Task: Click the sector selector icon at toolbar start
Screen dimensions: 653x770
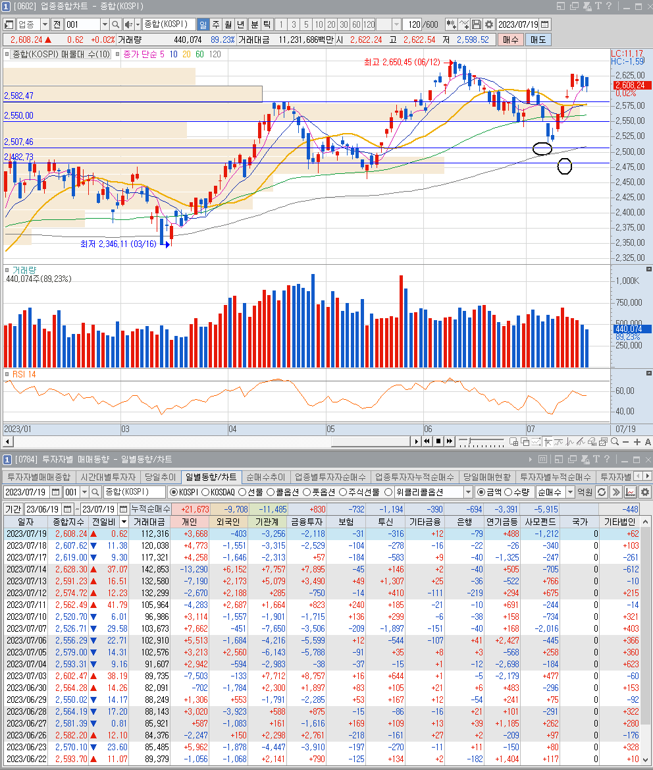Action: click(x=9, y=24)
